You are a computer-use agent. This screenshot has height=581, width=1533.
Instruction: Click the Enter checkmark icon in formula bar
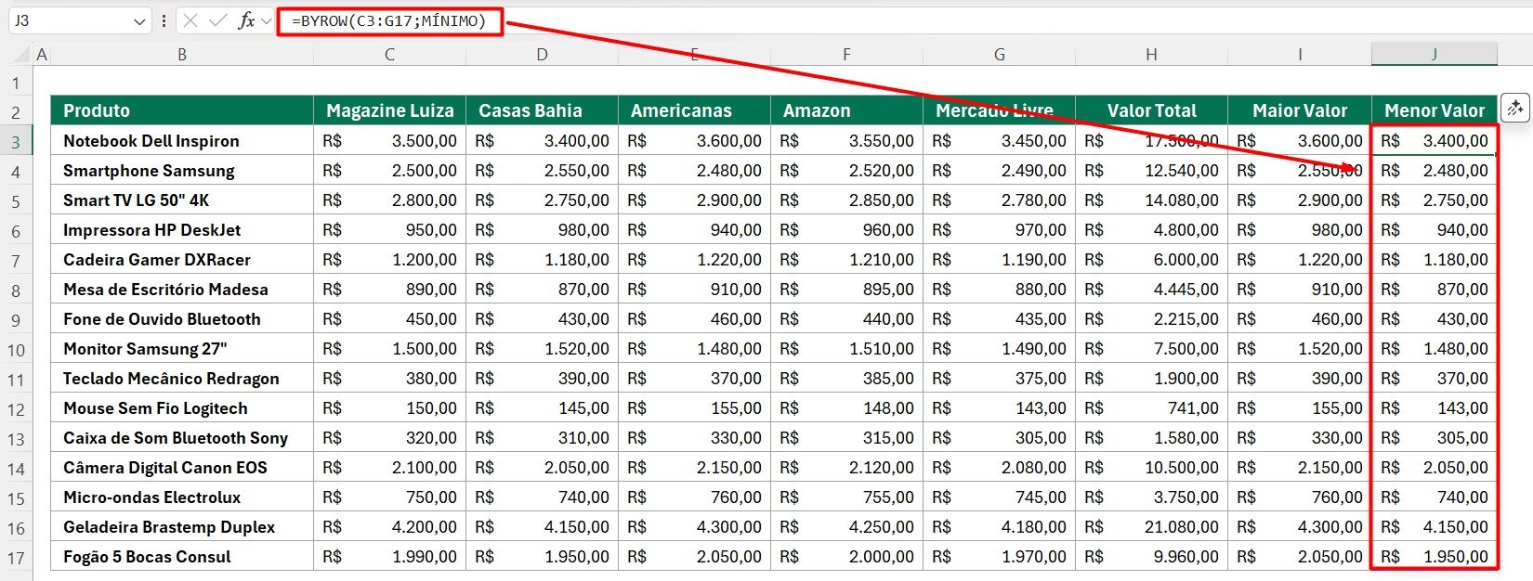218,20
